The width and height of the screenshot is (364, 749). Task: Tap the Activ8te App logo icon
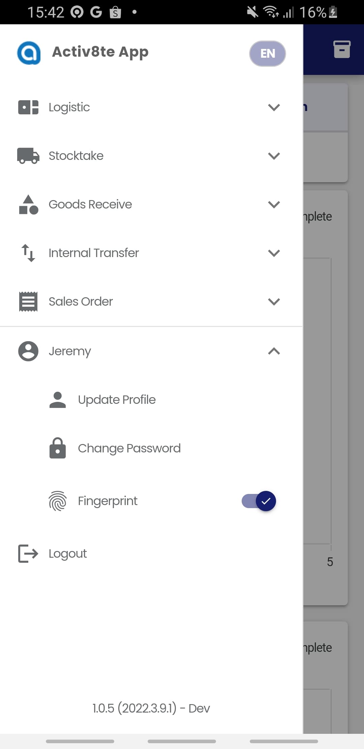[29, 53]
